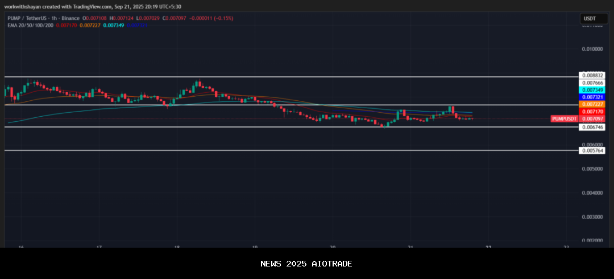Image resolution: width=614 pixels, height=279 pixels.
Task: Click the PUMPUSDT last price label
Action: tap(564, 118)
